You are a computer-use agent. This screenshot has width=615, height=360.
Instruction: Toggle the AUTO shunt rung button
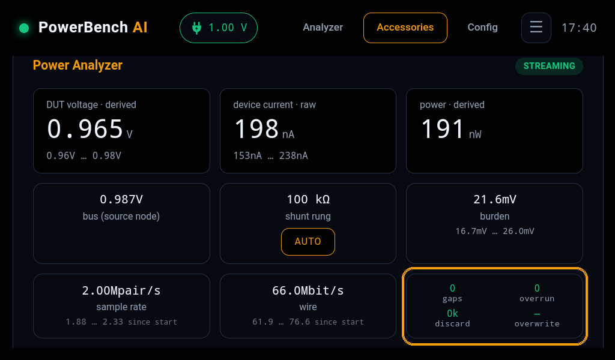point(308,242)
